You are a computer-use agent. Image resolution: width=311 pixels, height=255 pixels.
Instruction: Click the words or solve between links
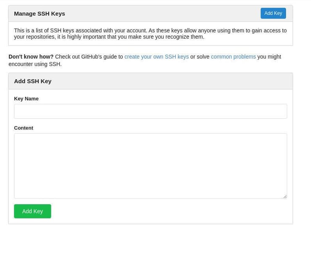coord(200,57)
